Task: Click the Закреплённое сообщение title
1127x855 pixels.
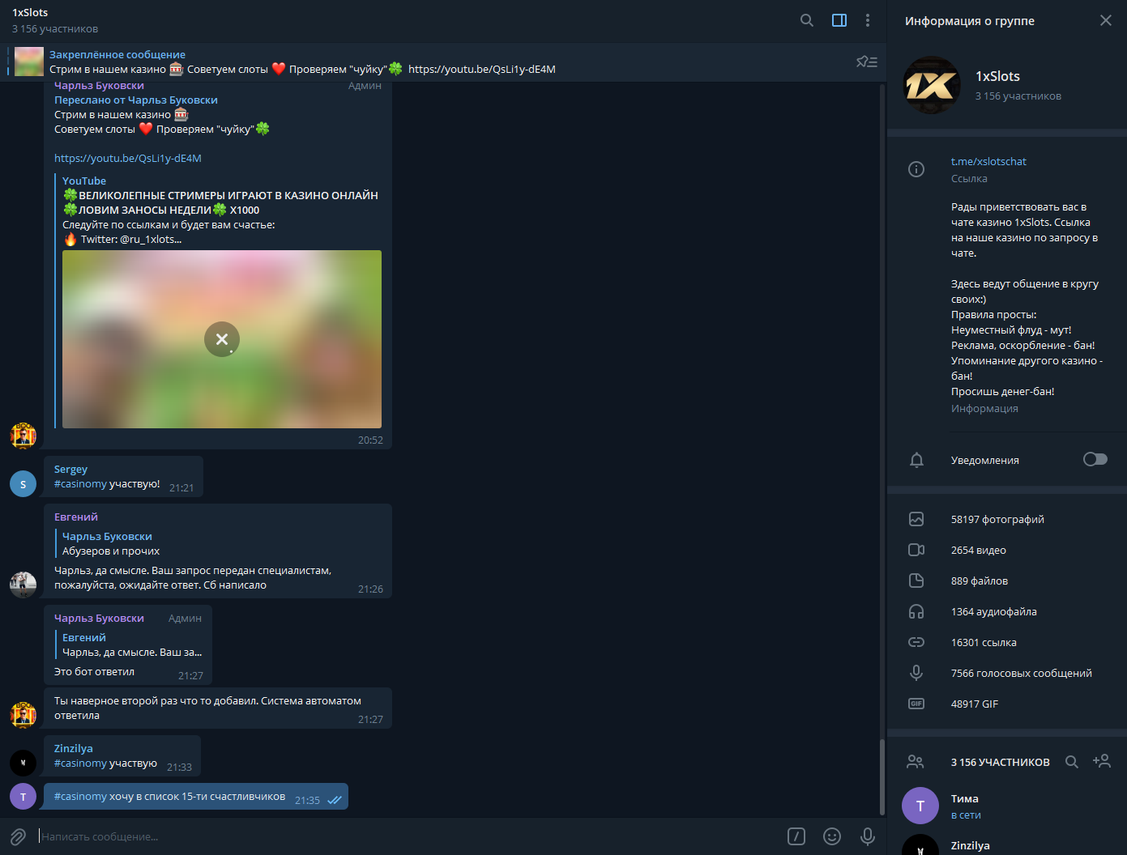Action: point(117,54)
